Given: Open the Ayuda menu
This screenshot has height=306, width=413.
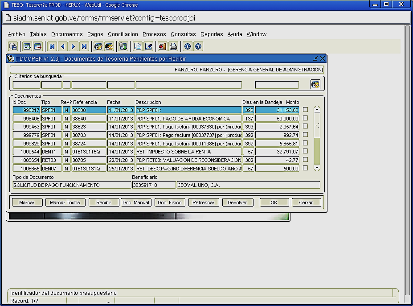Looking at the screenshot, I should 235,34.
